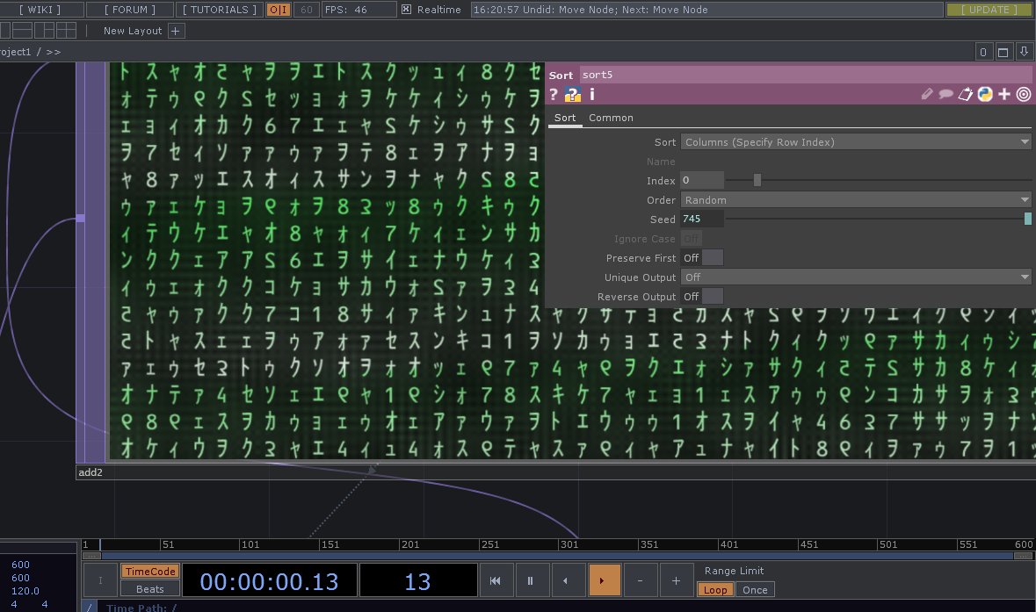Select the four-pane grid layout icon
The height and width of the screenshot is (612, 1036).
[x=66, y=31]
